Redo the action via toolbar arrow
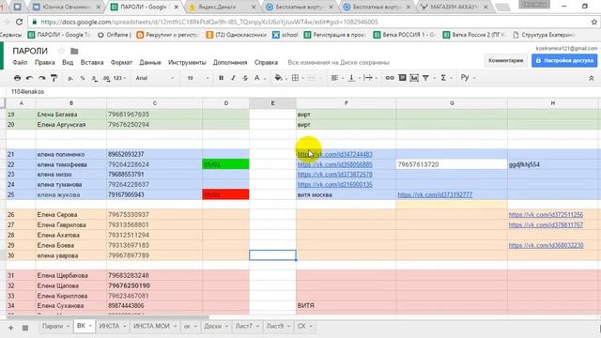This screenshot has height=338, width=601. click(41, 78)
